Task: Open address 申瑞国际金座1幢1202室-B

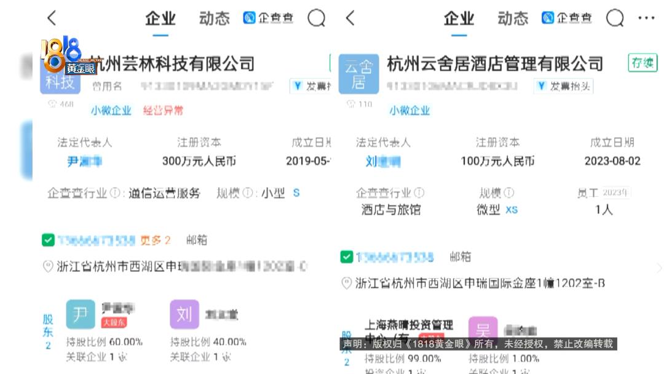Action: (x=480, y=283)
